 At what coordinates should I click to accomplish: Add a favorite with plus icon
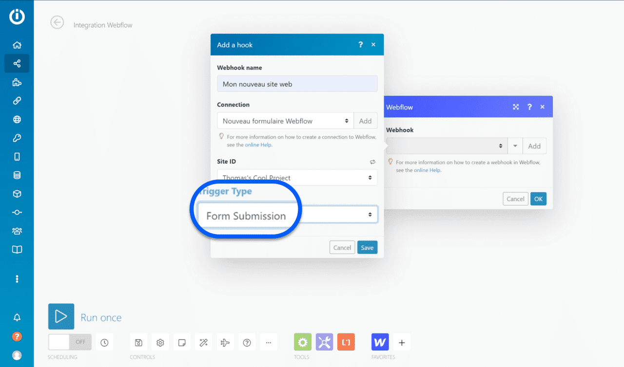[x=402, y=343]
